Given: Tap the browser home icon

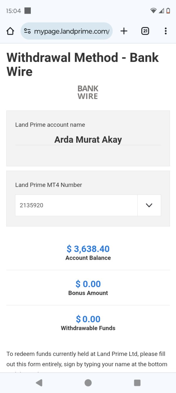Looking at the screenshot, I should (10, 31).
